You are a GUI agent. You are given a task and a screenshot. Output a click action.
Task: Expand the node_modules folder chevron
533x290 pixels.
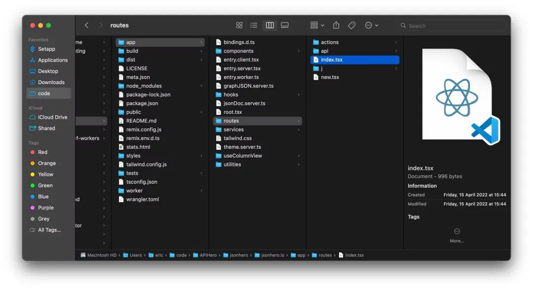(x=201, y=86)
